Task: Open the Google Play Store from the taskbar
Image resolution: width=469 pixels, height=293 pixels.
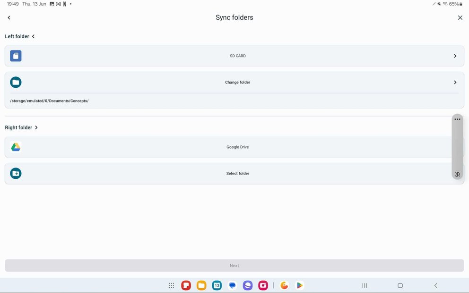Action: (299, 285)
